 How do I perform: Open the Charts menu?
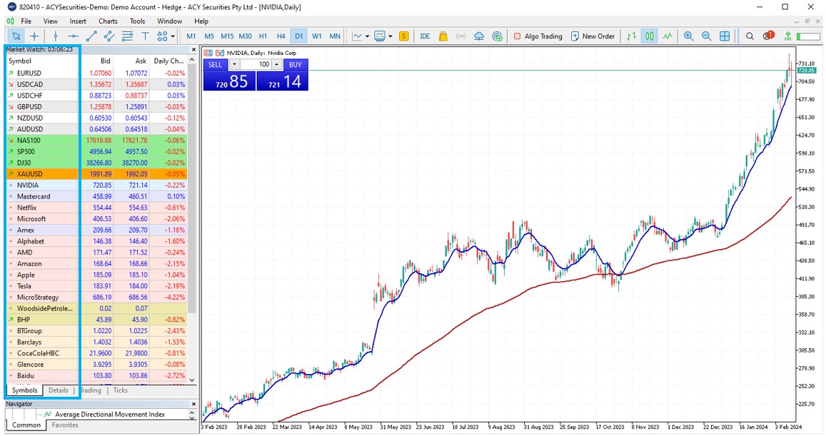(x=108, y=21)
